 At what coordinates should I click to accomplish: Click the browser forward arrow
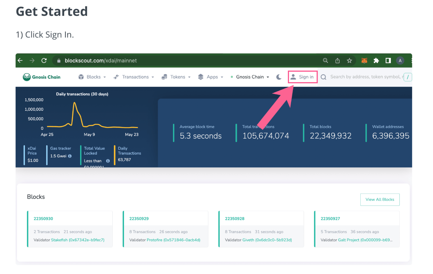coord(32,61)
